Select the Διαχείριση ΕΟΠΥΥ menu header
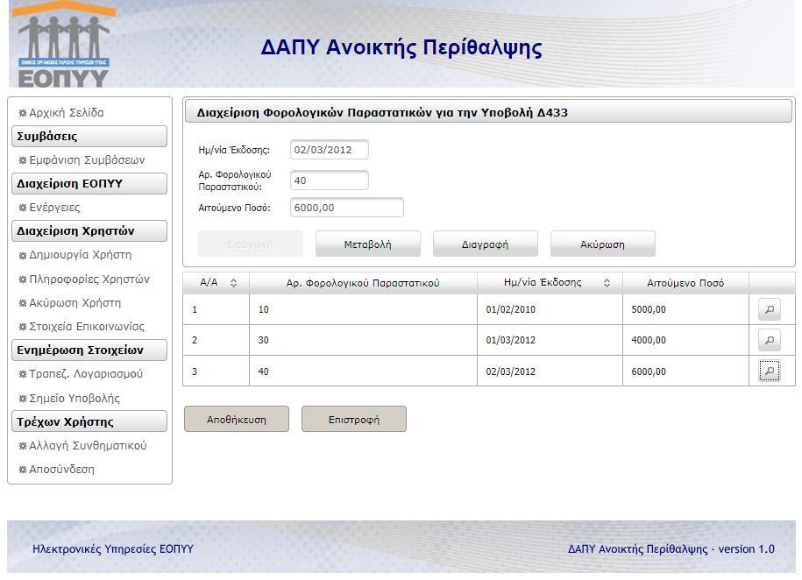Image resolution: width=802 pixels, height=580 pixels. pyautogui.click(x=89, y=184)
